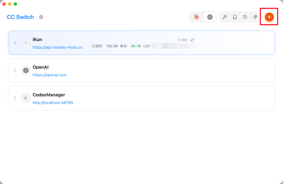Switch to Codex OpenAI app tab
This screenshot has height=184, width=283.
pos(210,17)
